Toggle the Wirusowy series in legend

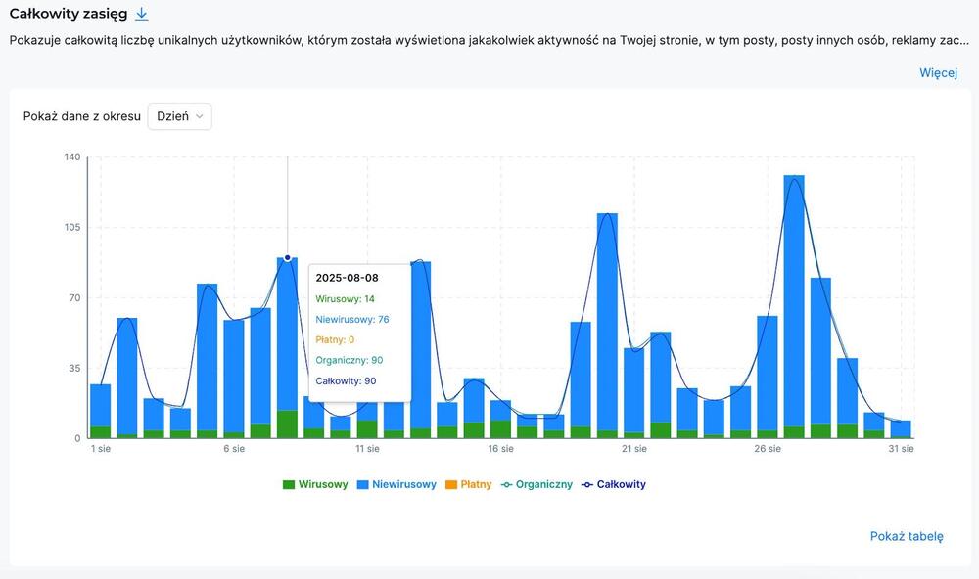point(315,484)
